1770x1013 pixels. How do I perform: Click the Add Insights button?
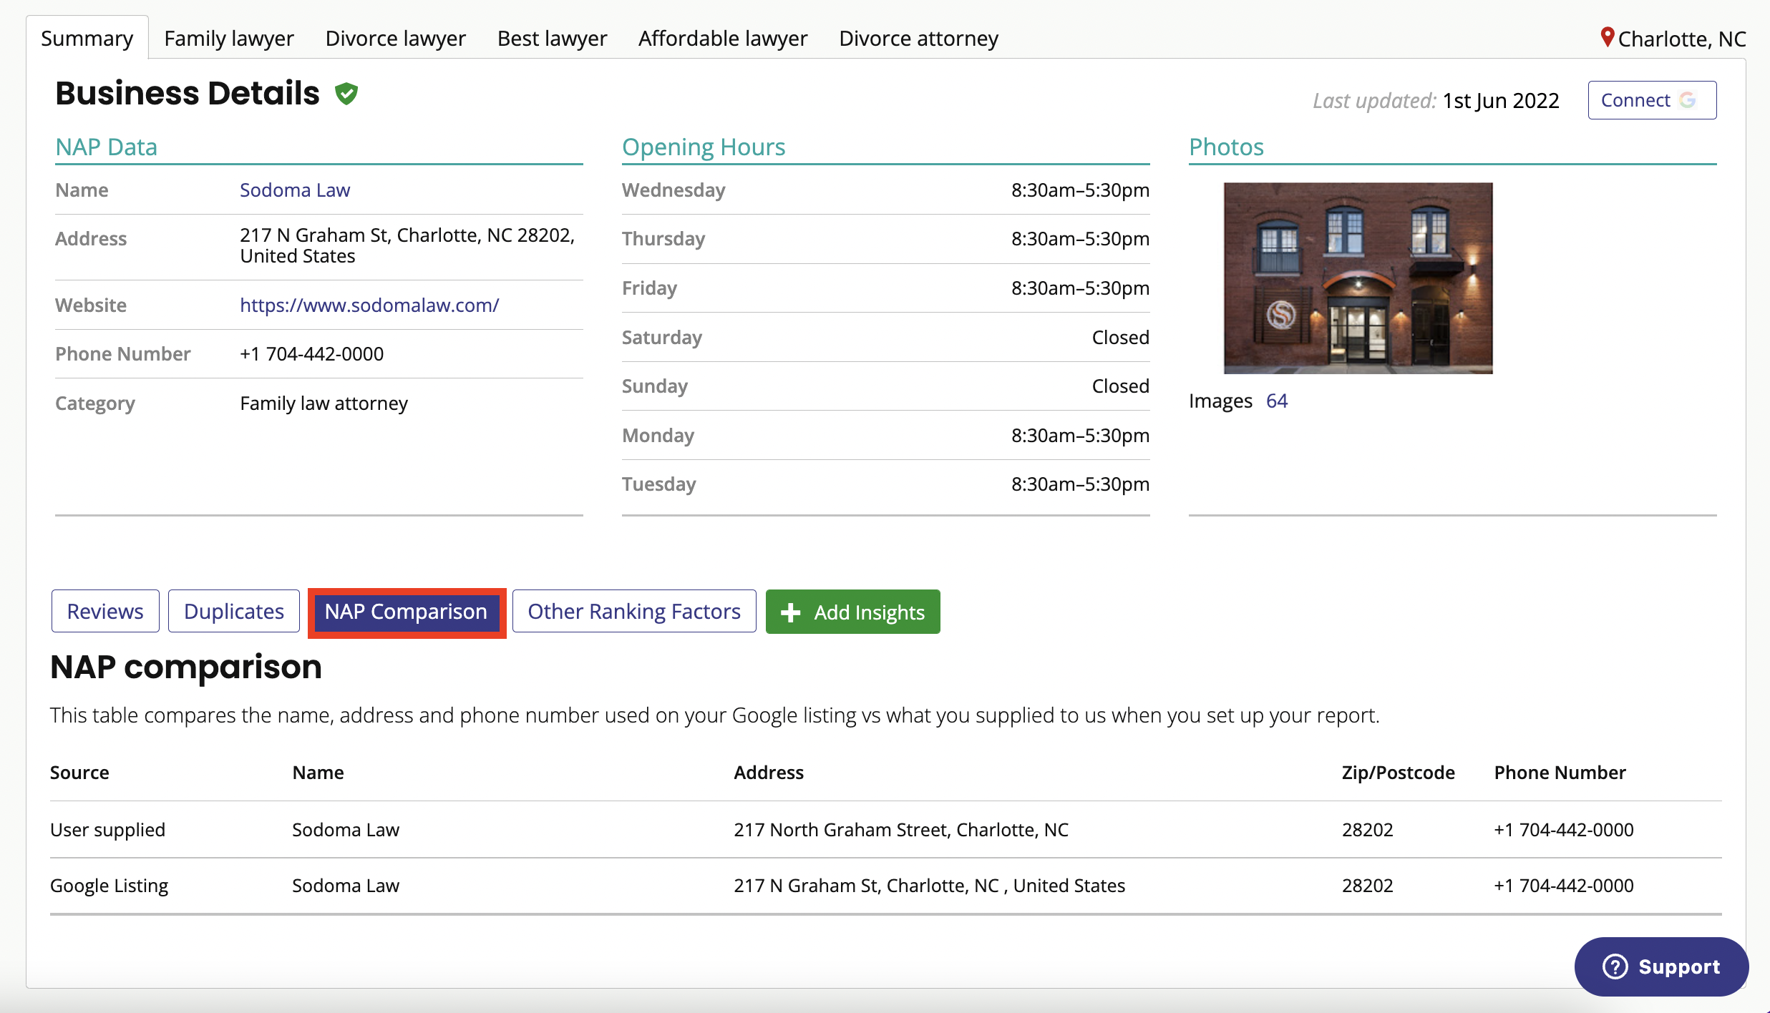(x=852, y=612)
